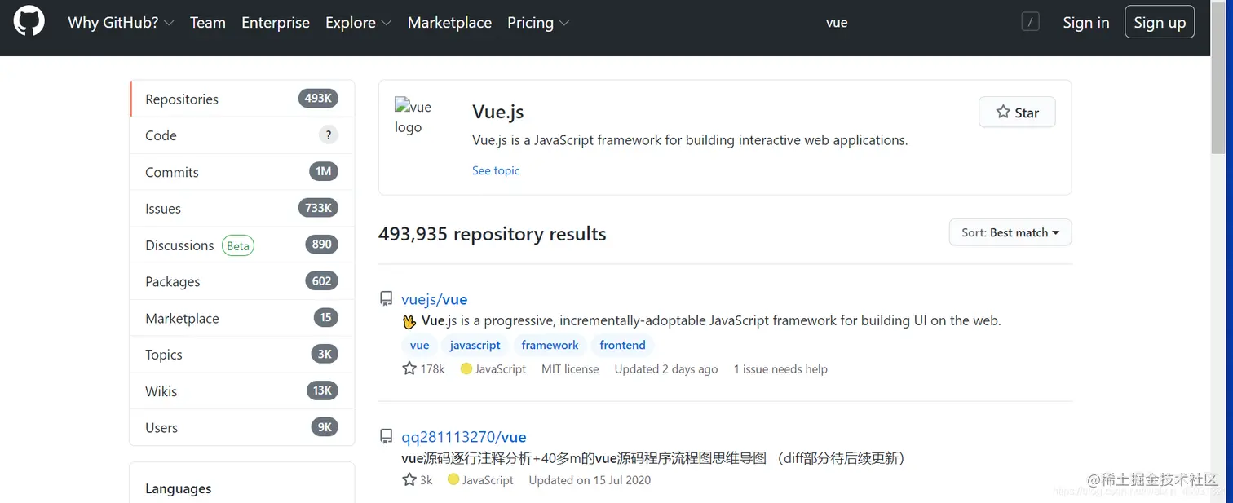This screenshot has height=503, width=1233.
Task: Click the 493K count badge for Repositories
Action: tap(318, 99)
